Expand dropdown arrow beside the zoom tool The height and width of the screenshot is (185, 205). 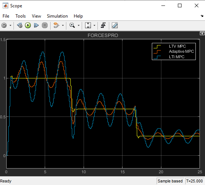[78, 25]
